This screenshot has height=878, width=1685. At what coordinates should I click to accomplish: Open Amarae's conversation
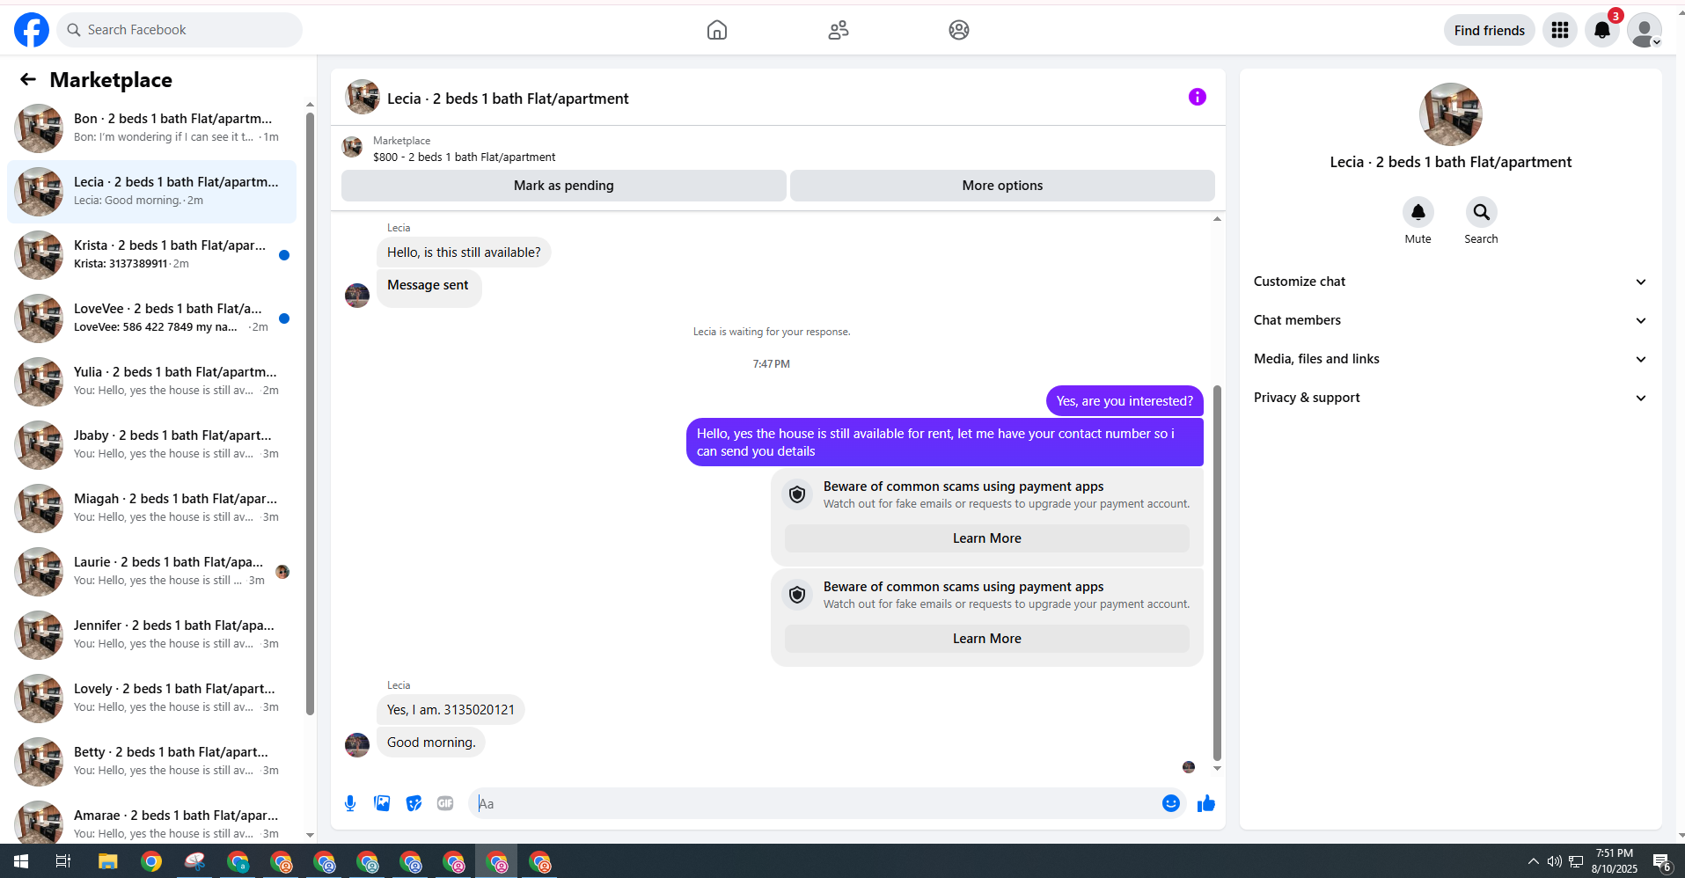(x=151, y=821)
